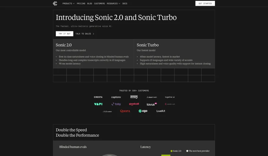Open the Products dropdown menu
This screenshot has width=268, height=156.
pos(68,3)
